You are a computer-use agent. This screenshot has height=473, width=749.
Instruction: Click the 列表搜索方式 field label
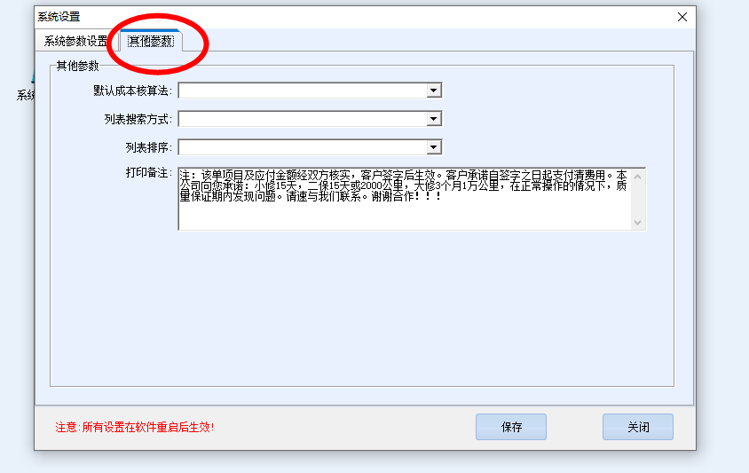click(x=138, y=119)
